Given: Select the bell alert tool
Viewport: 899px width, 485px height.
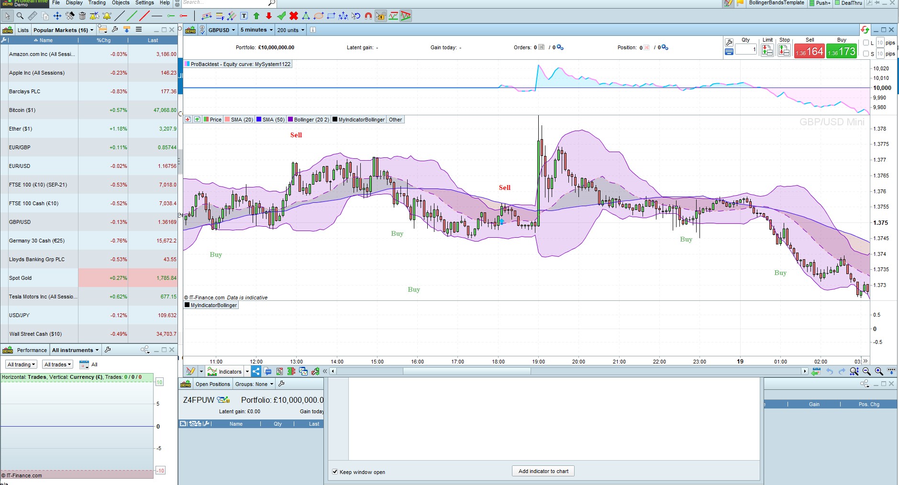Looking at the screenshot, I should tap(107, 16).
